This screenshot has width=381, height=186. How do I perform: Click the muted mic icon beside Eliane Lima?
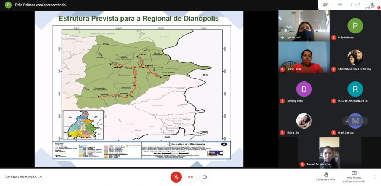pos(282,69)
